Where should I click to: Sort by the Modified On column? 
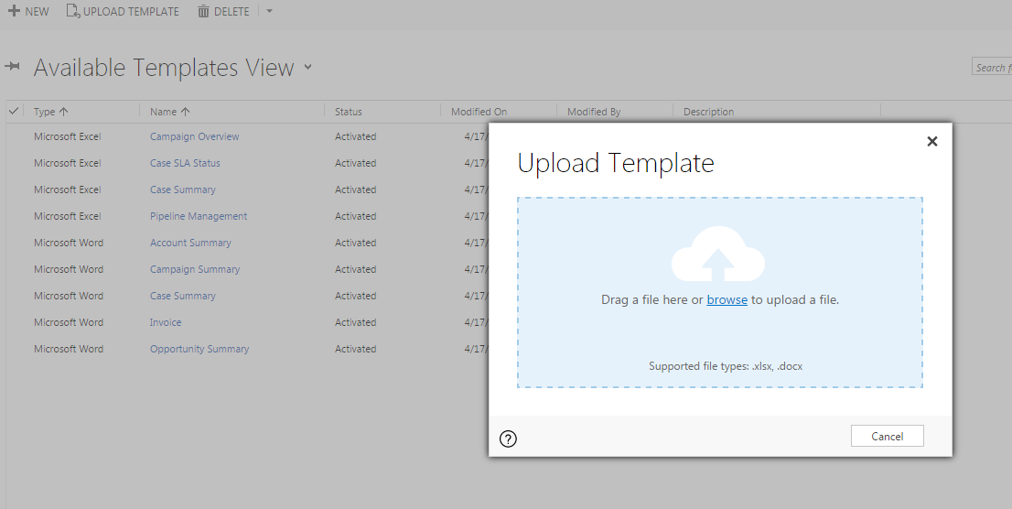click(479, 112)
